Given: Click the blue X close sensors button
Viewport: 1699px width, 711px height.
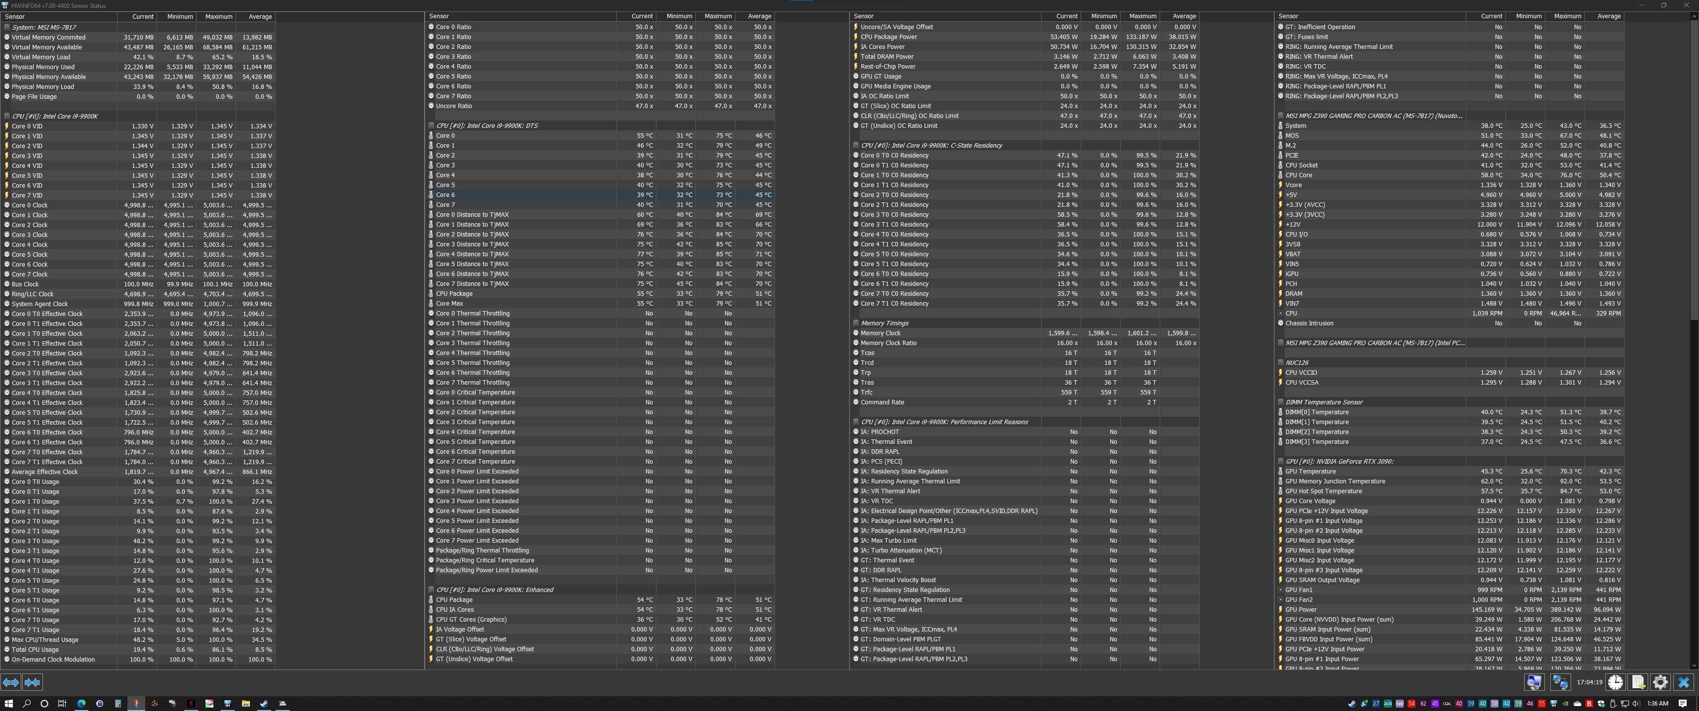Looking at the screenshot, I should tap(1683, 683).
